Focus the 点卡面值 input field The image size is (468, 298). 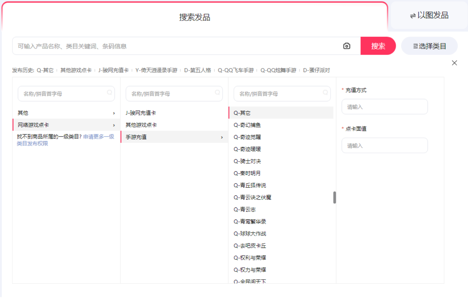[384, 146]
